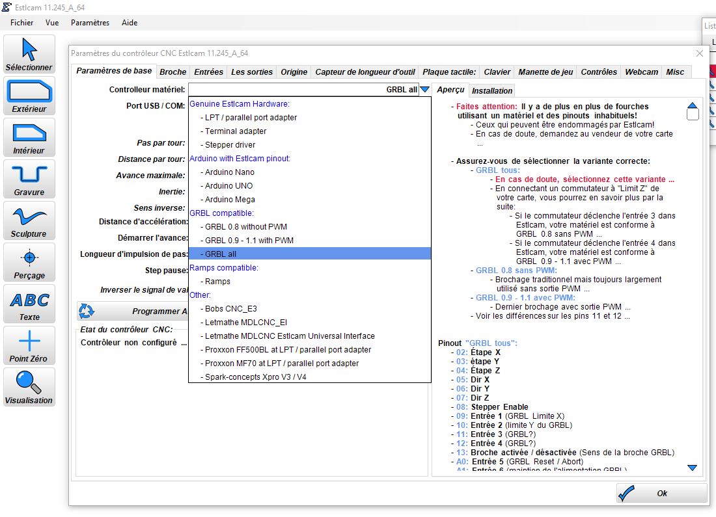The image size is (716, 517).
Task: Select the Sélectionner arrow tool
Action: click(29, 55)
